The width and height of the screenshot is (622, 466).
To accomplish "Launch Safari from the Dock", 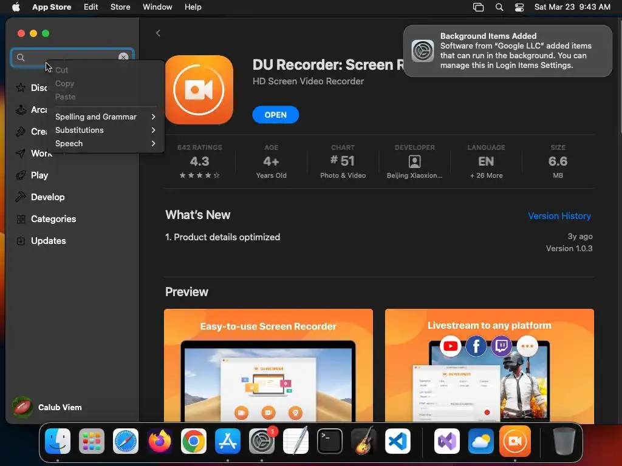I will tap(126, 441).
